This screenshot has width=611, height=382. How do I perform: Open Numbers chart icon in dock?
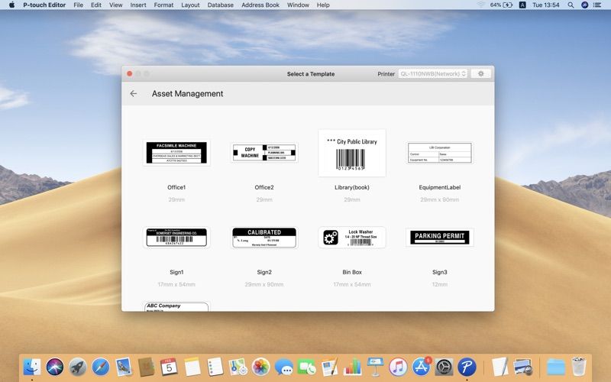(352, 367)
